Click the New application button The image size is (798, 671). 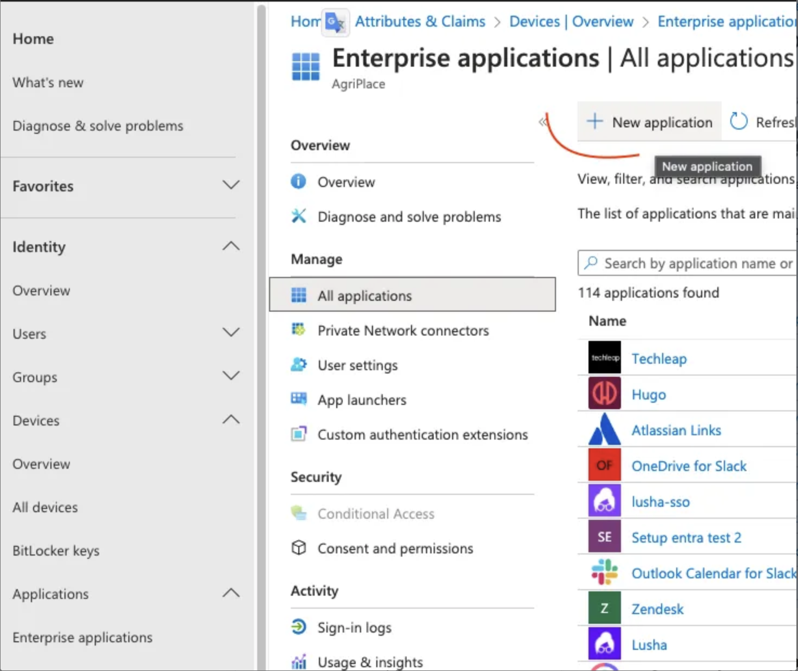[649, 122]
